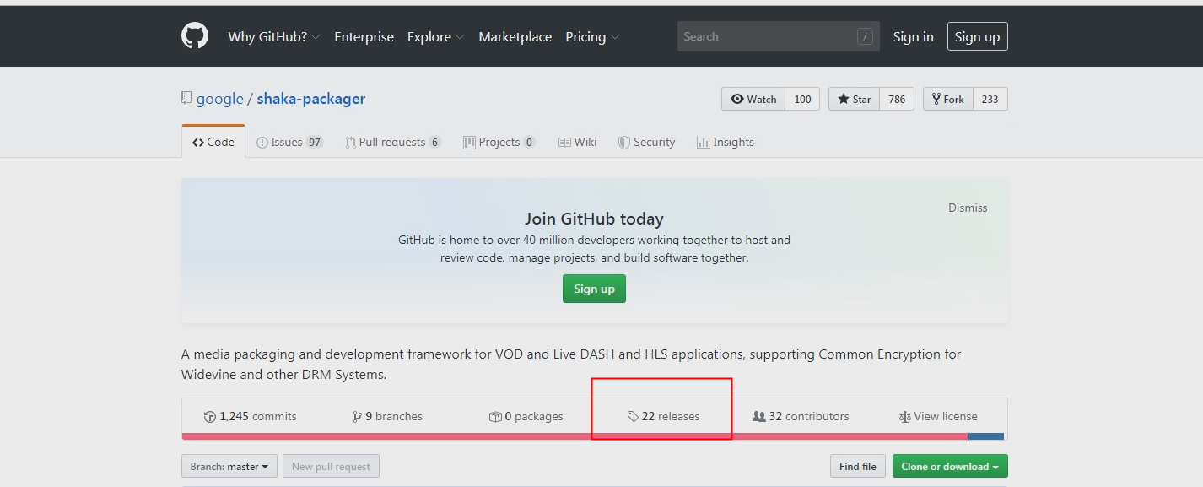The width and height of the screenshot is (1203, 487).
Task: Click the Watch button
Action: [x=753, y=99]
